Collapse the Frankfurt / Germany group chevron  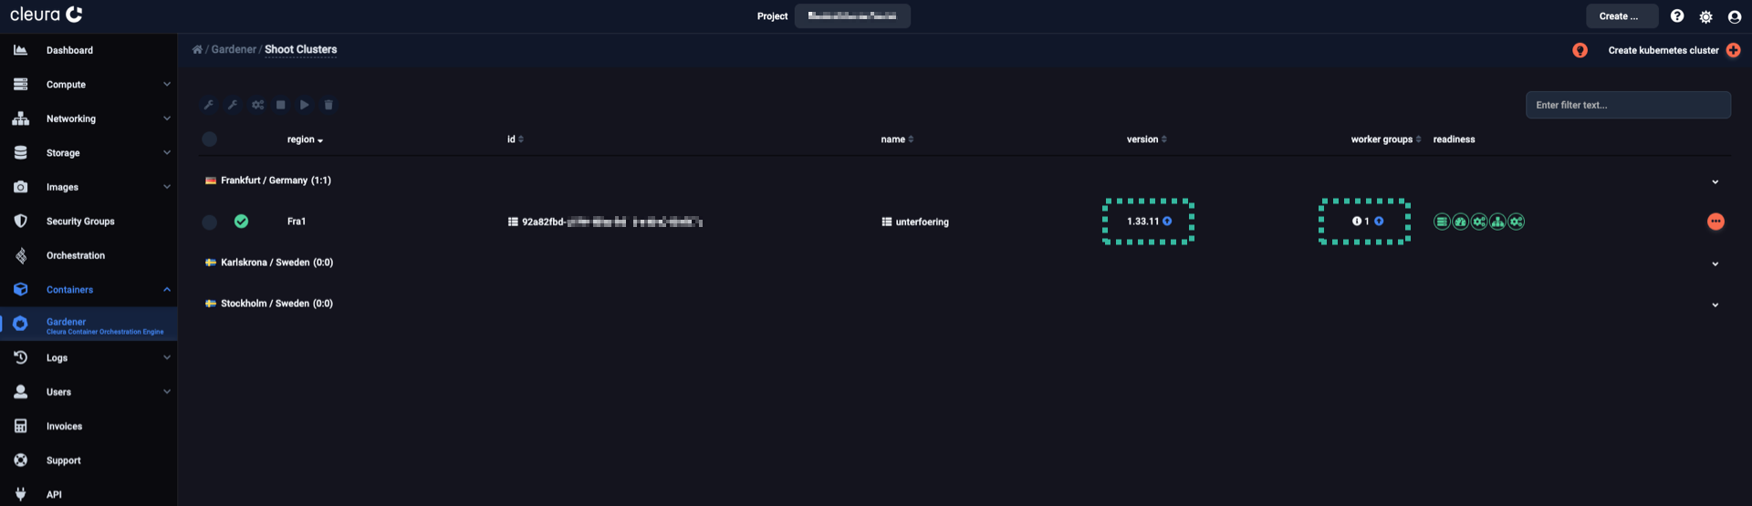[1715, 181]
